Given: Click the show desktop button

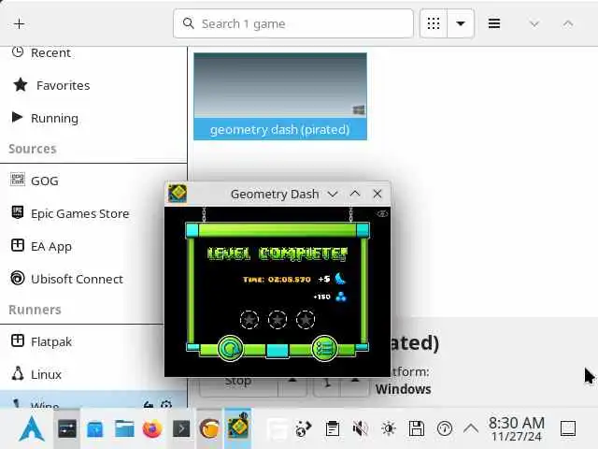Looking at the screenshot, I should tap(568, 428).
